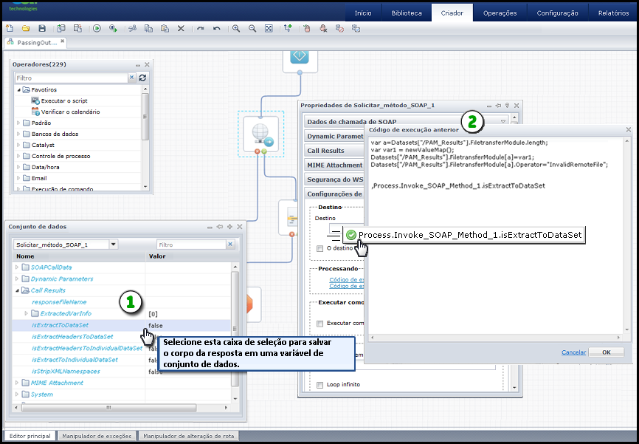
Task: Open the Solicitar_método_SOAP_1 dataset dropdown
Action: coord(113,245)
